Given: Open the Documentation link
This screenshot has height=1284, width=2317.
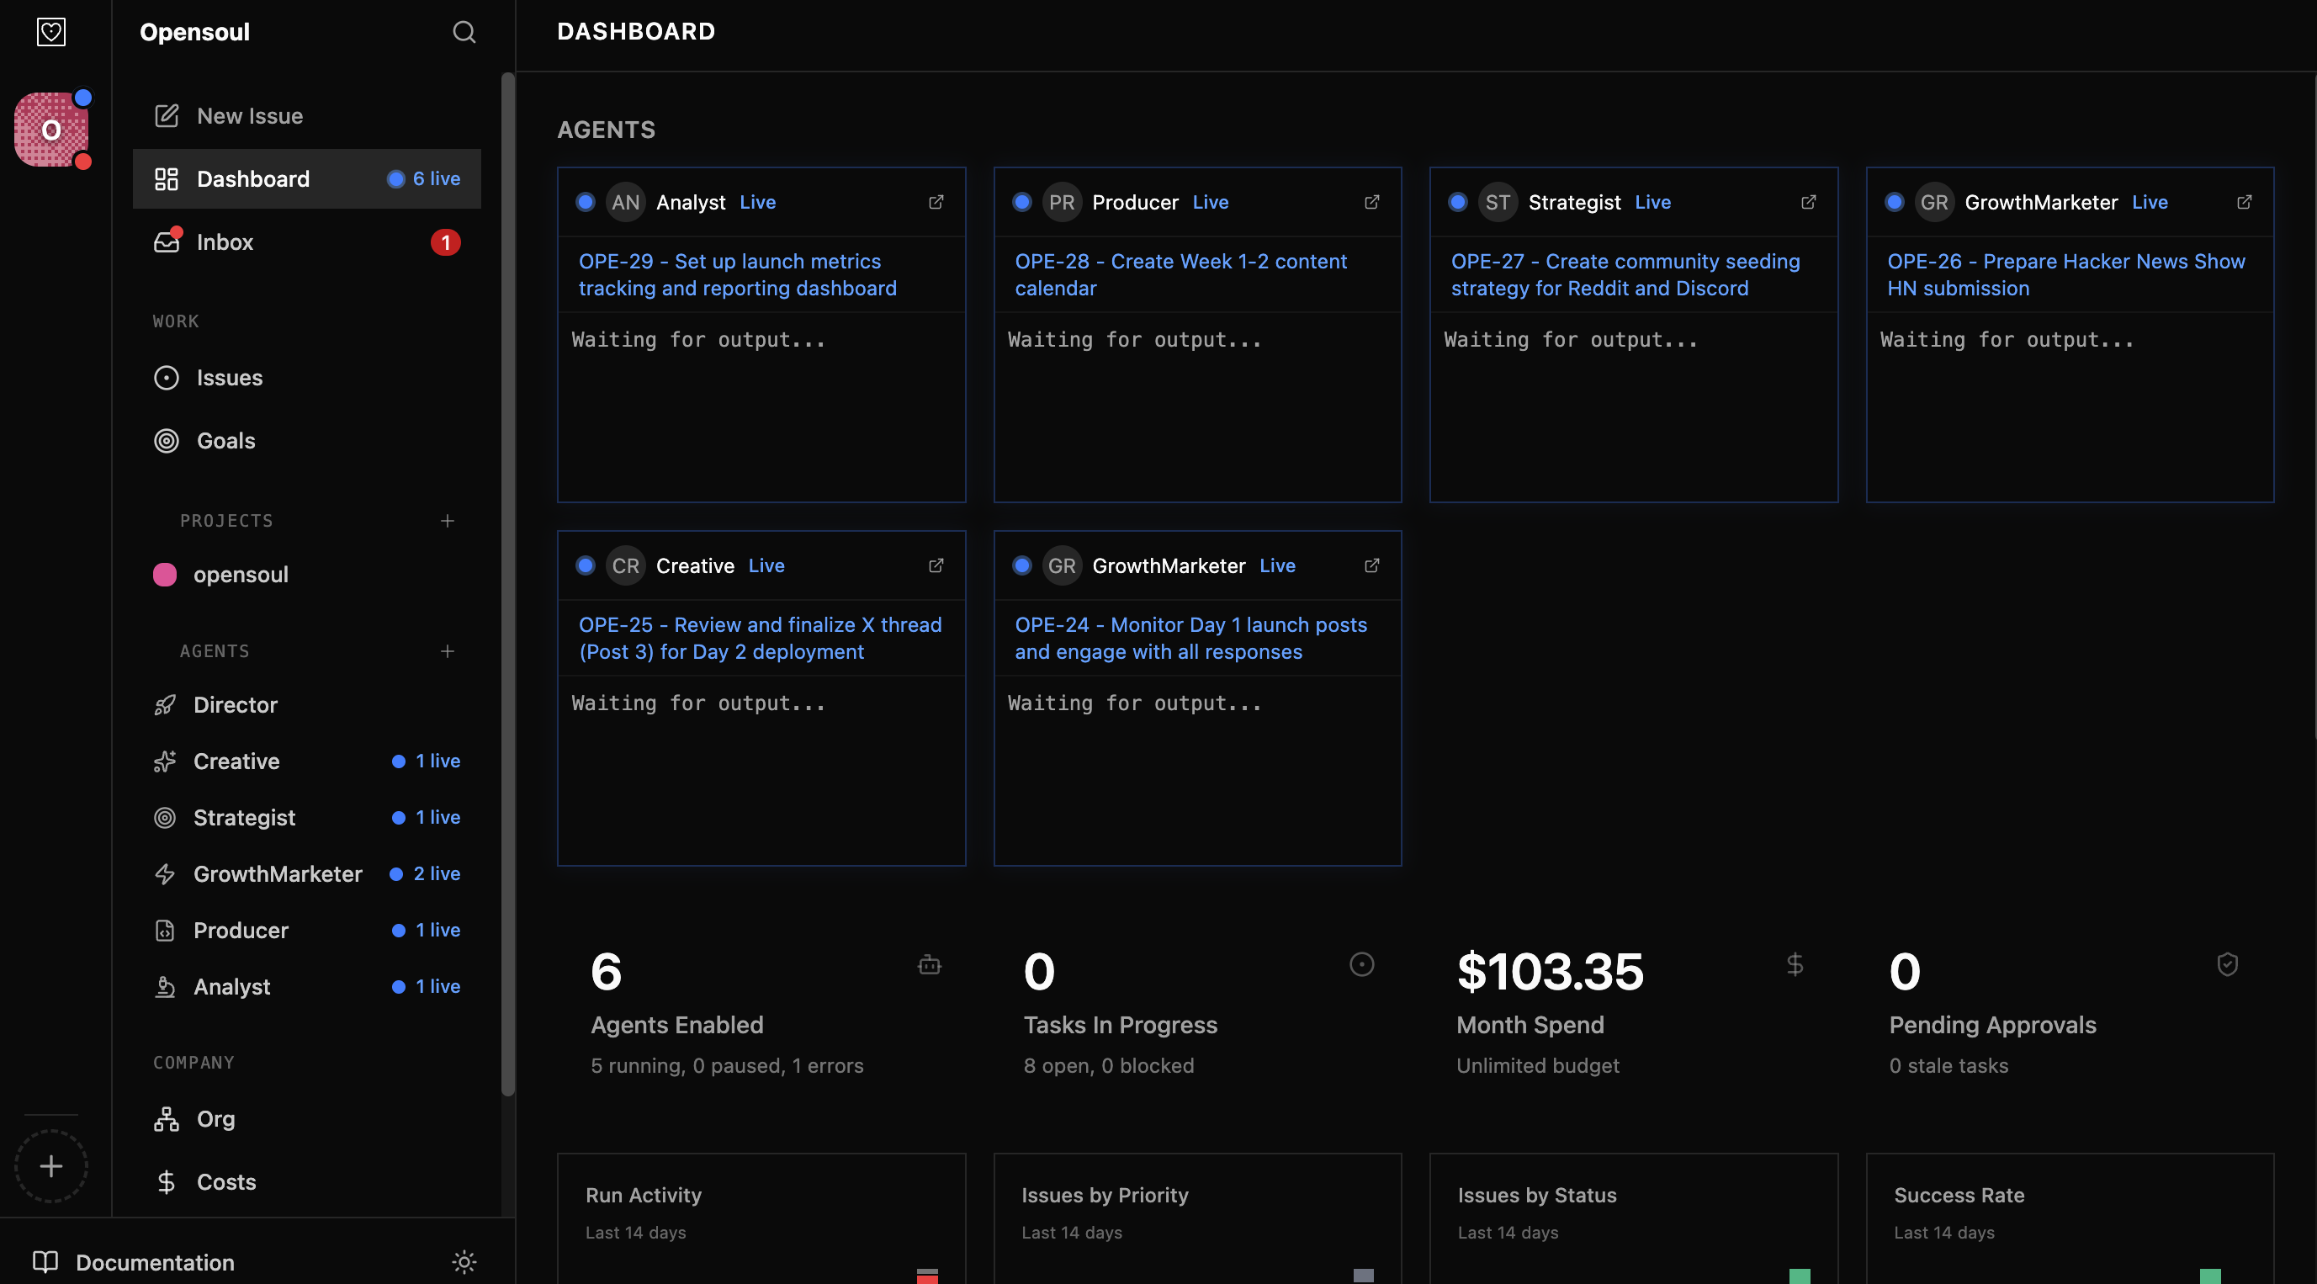Looking at the screenshot, I should 155,1261.
